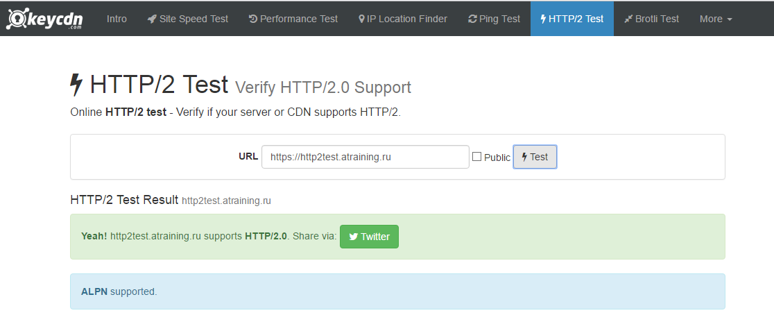This screenshot has height=331, width=774.
Task: Click the map pin icon beside IP Location Finder
Action: pos(361,19)
